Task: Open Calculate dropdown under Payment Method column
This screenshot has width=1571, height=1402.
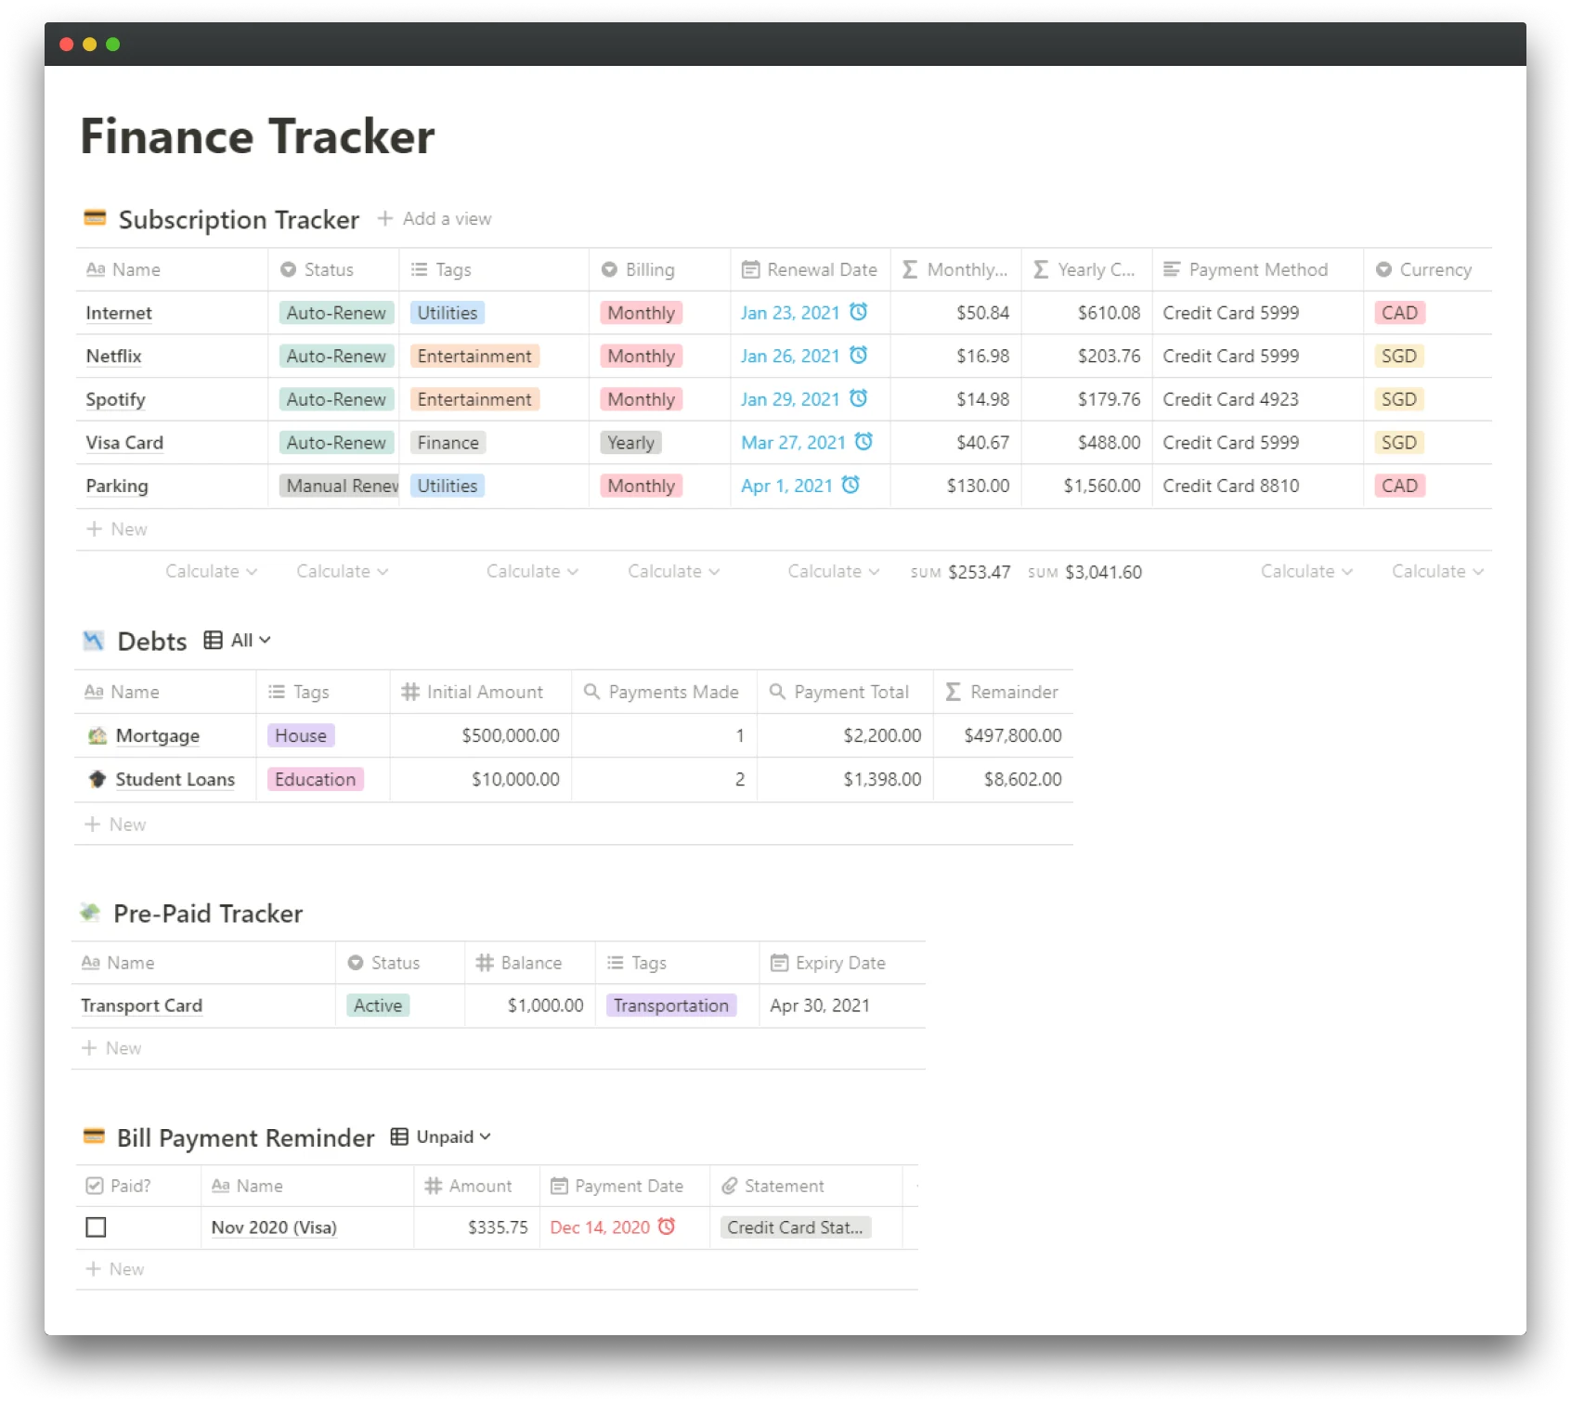Action: 1306,571
